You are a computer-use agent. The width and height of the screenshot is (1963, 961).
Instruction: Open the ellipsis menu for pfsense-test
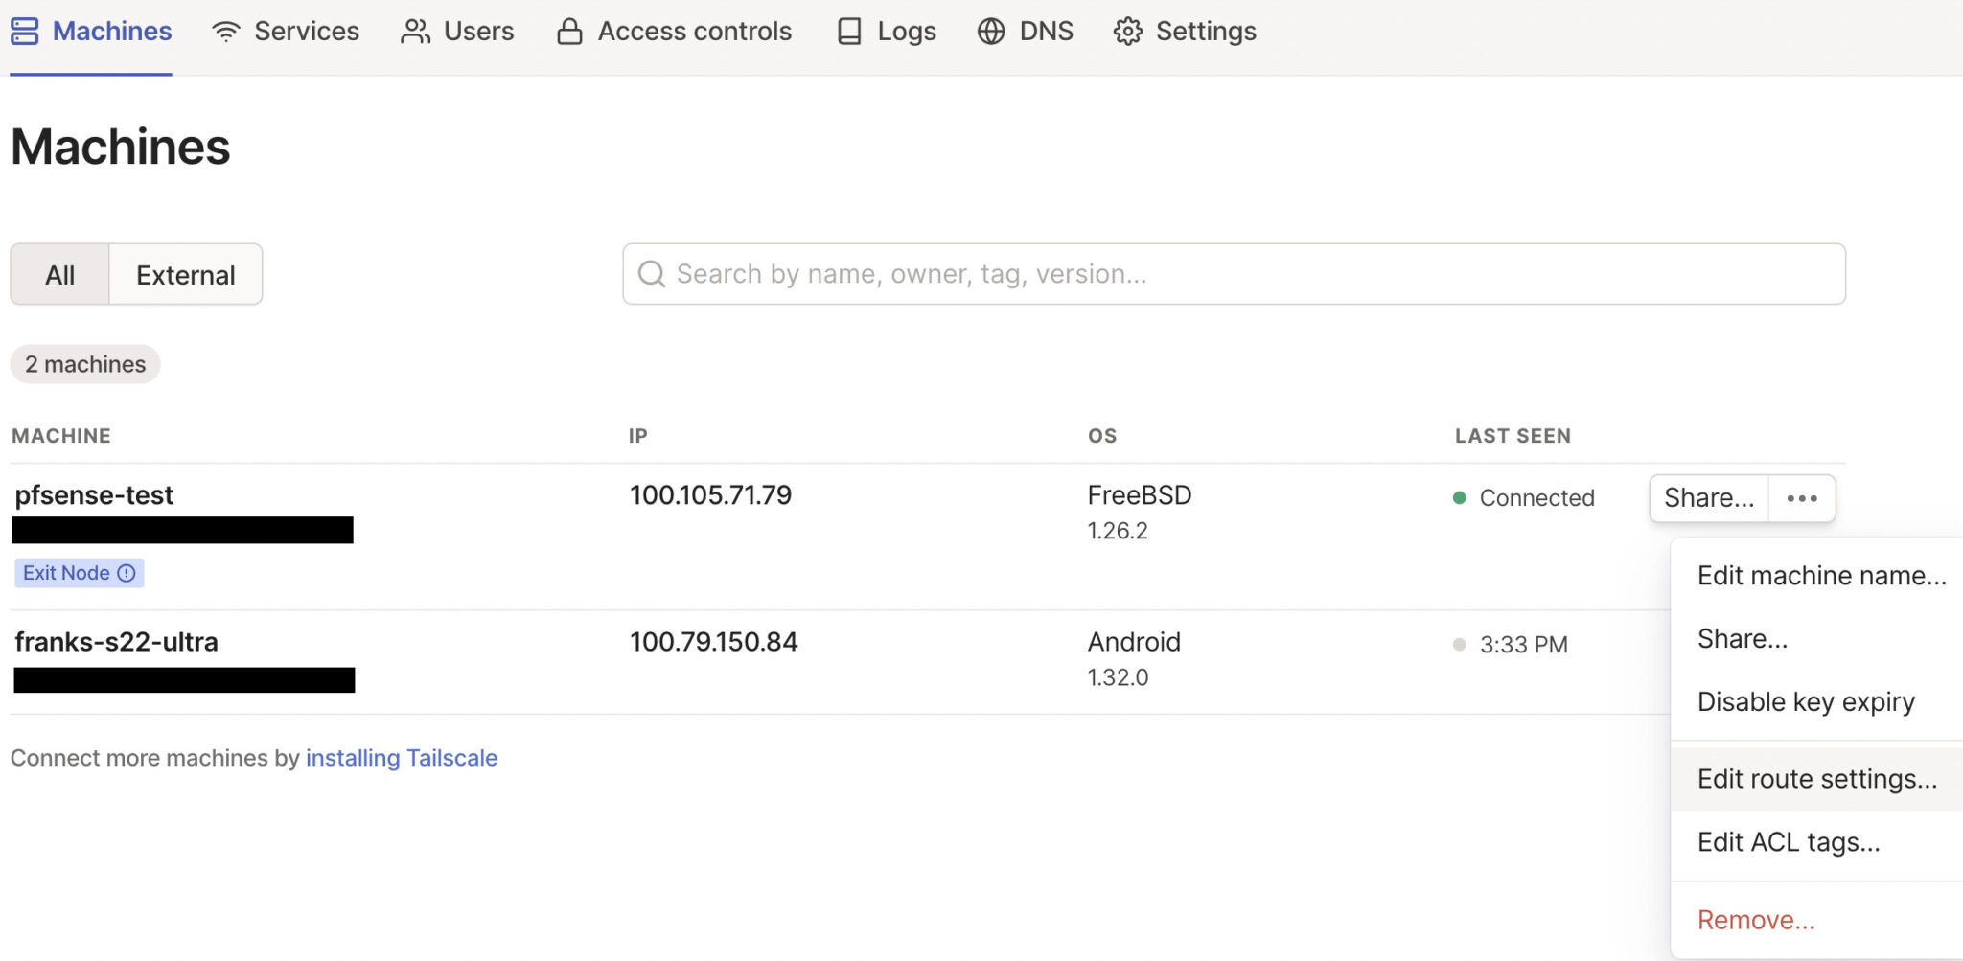1801,497
